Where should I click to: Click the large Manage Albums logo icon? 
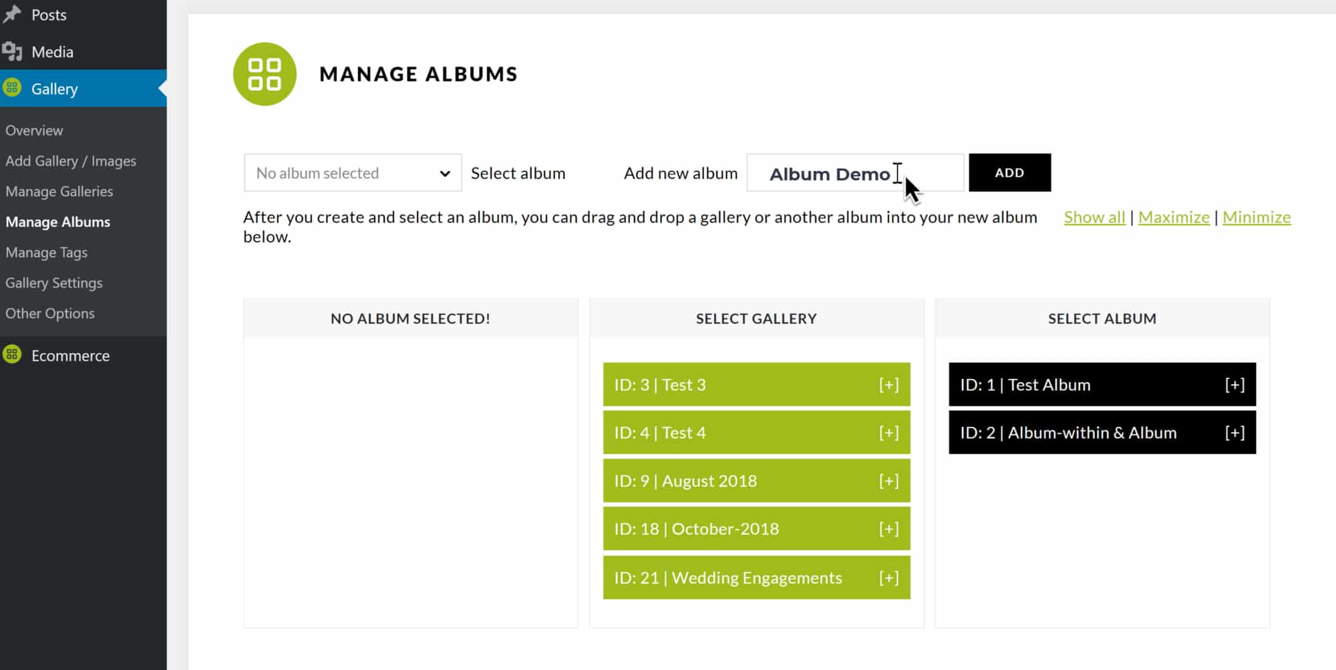pyautogui.click(x=265, y=74)
